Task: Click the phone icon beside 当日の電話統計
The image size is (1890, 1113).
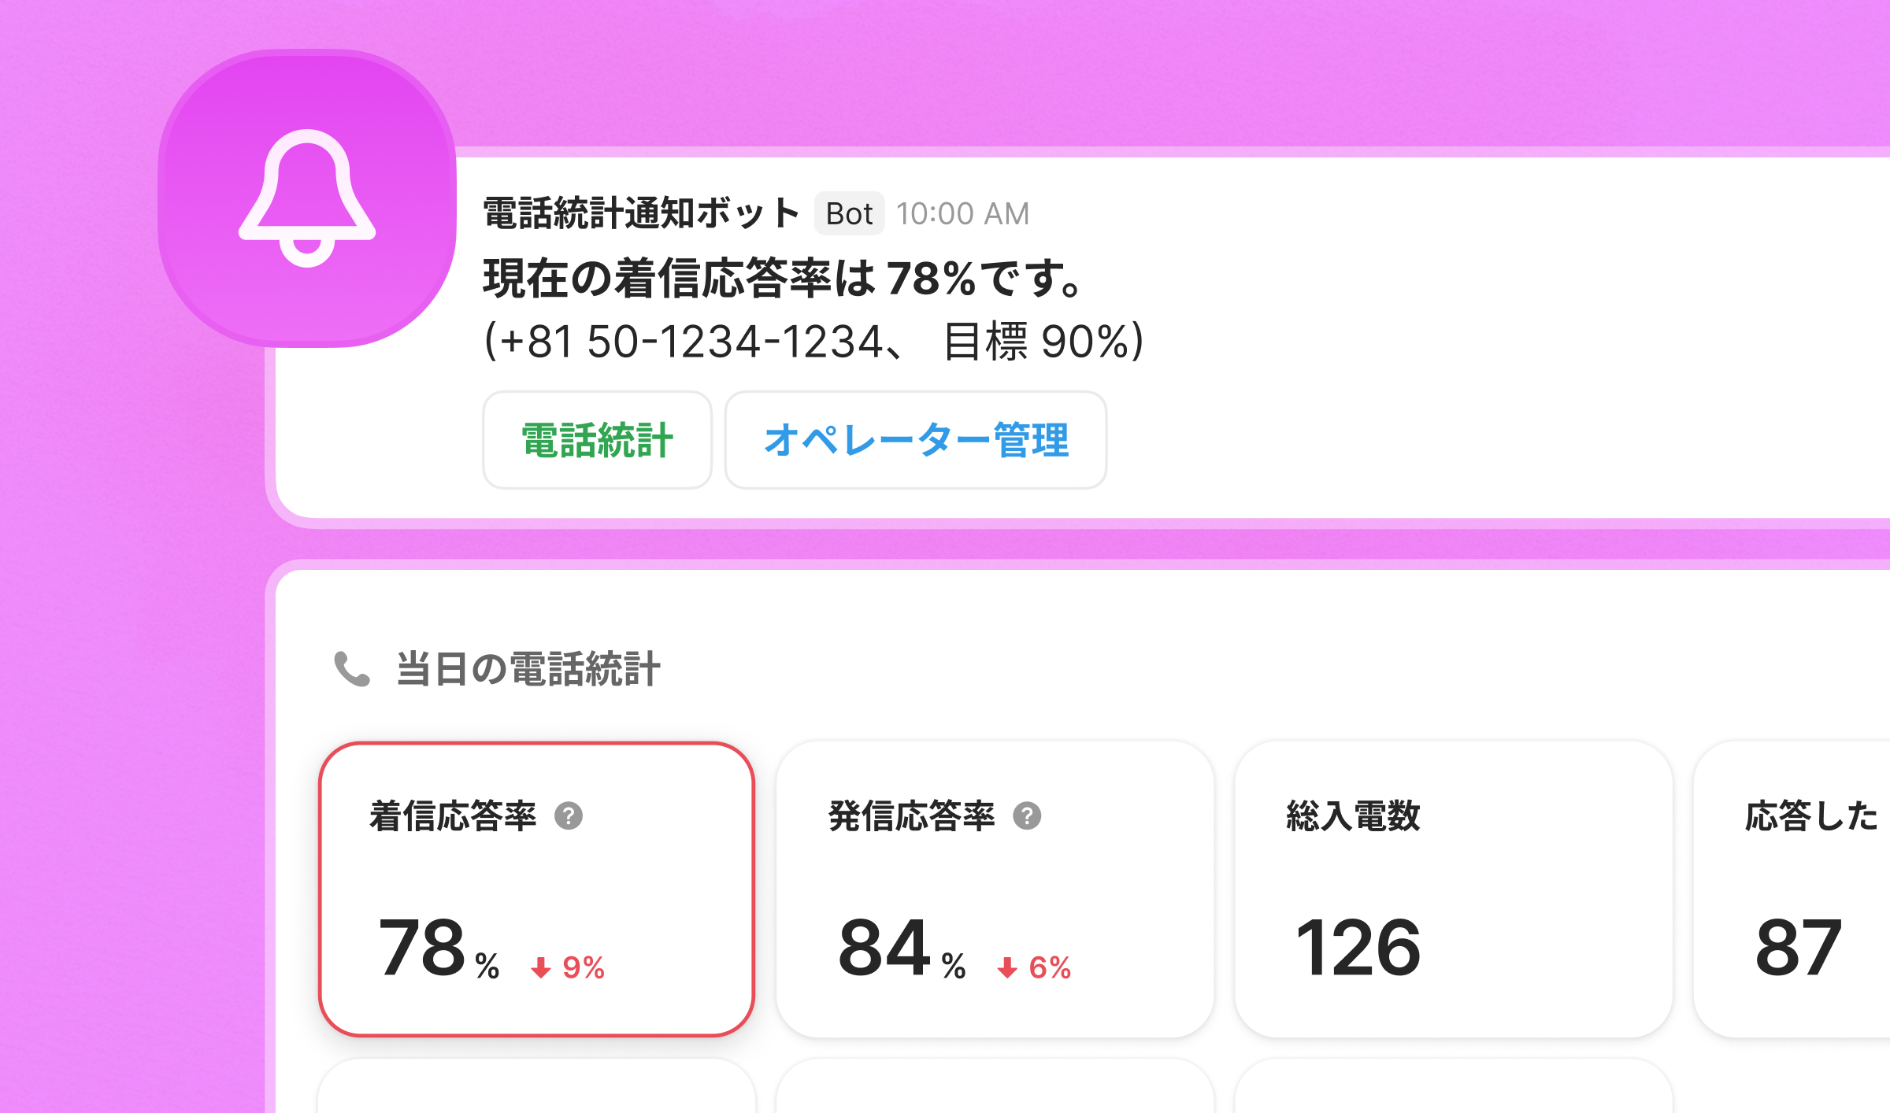Action: pyautogui.click(x=351, y=669)
